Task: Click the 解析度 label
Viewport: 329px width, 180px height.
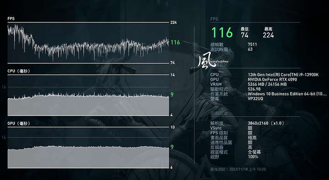Action: coord(217,123)
